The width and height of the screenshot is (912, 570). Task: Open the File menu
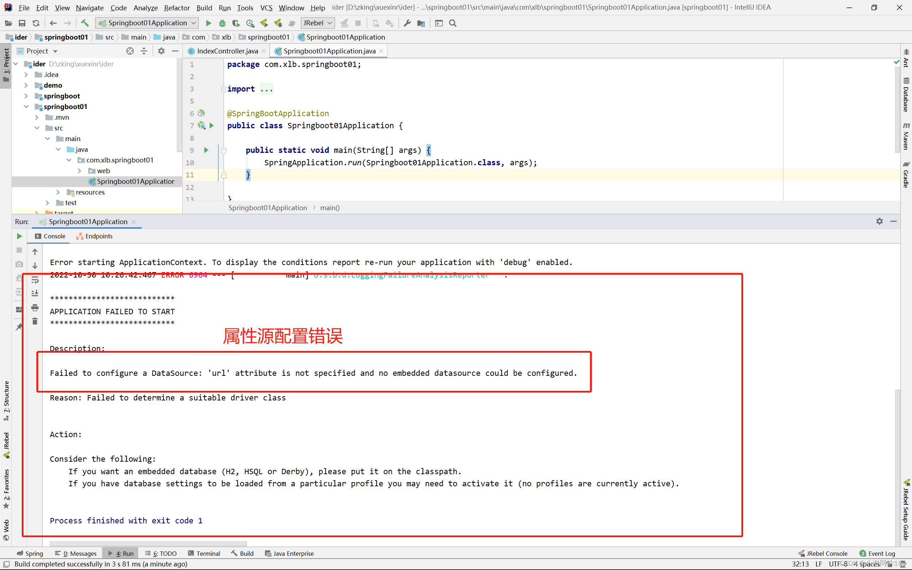pyautogui.click(x=24, y=7)
